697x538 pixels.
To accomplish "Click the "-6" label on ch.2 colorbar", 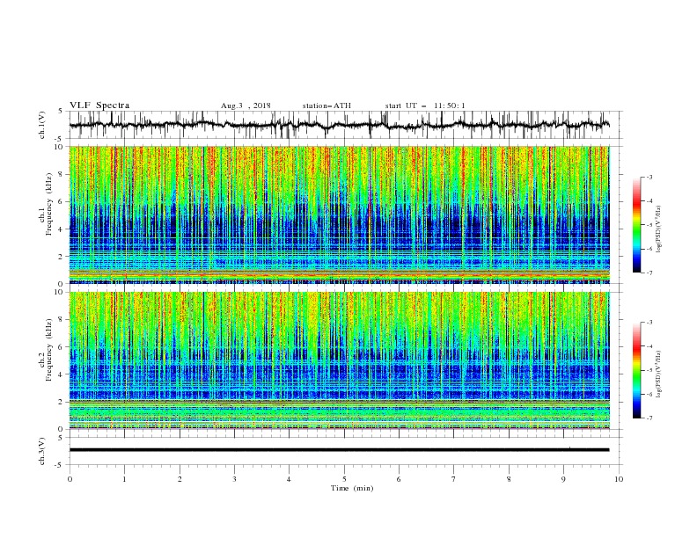I will [649, 394].
